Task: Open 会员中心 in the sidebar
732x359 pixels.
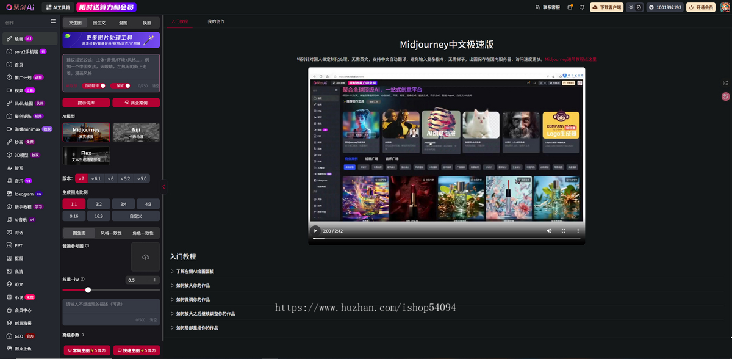Action: (30, 310)
